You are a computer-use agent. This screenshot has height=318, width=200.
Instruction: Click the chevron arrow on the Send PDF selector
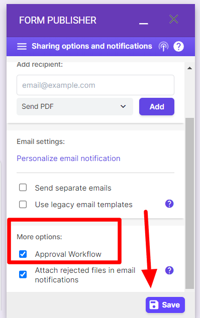pos(123,106)
